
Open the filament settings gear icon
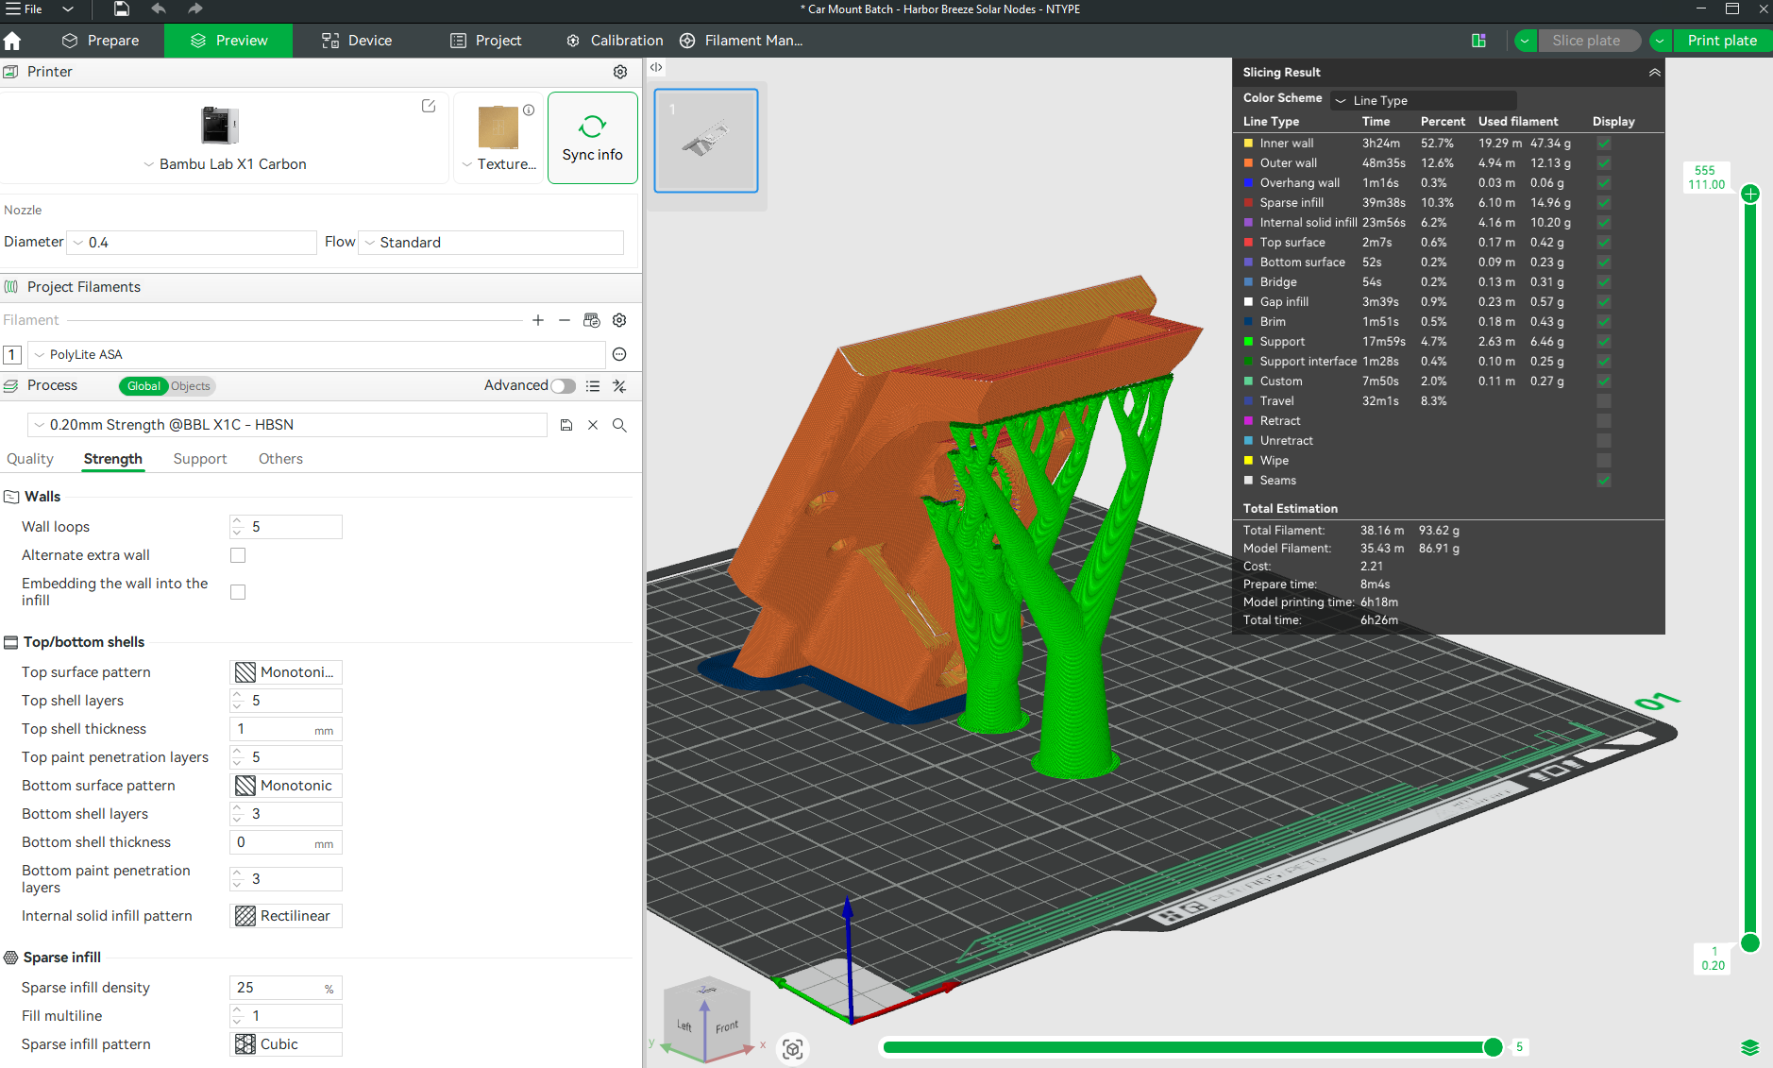619,320
